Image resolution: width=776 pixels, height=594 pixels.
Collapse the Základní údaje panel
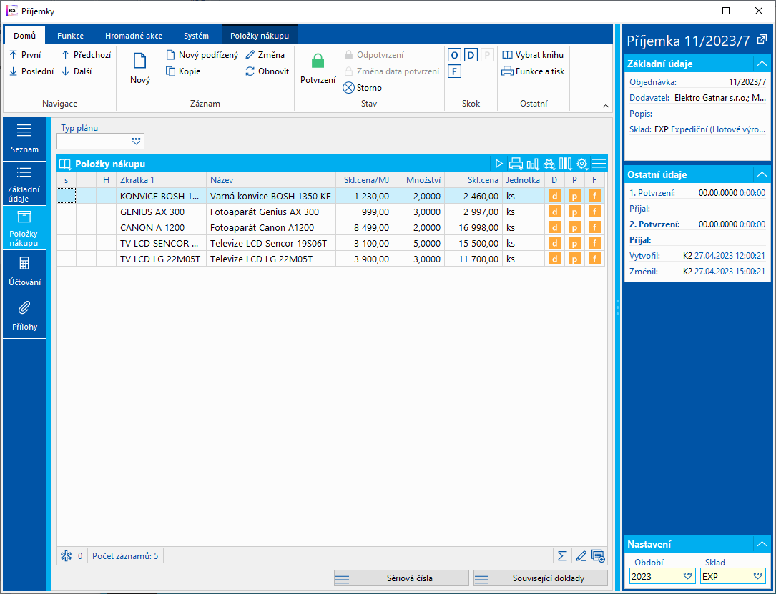[760, 64]
